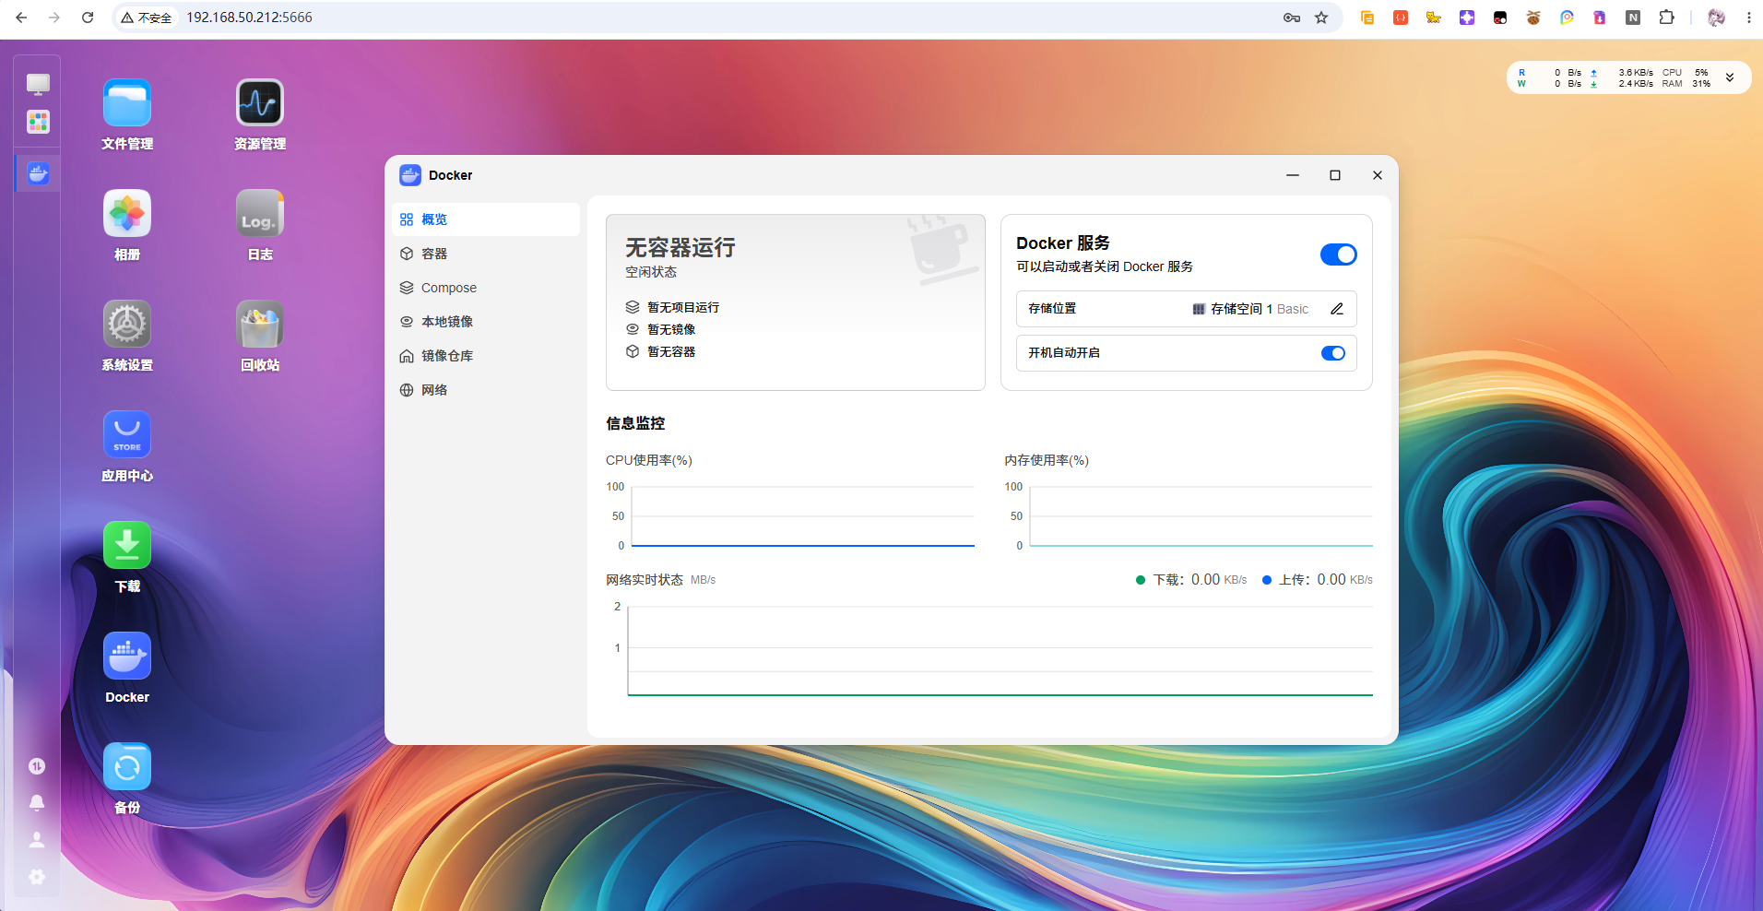Image resolution: width=1763 pixels, height=911 pixels.
Task: Open the user account icon in the dock
Action: tap(37, 840)
